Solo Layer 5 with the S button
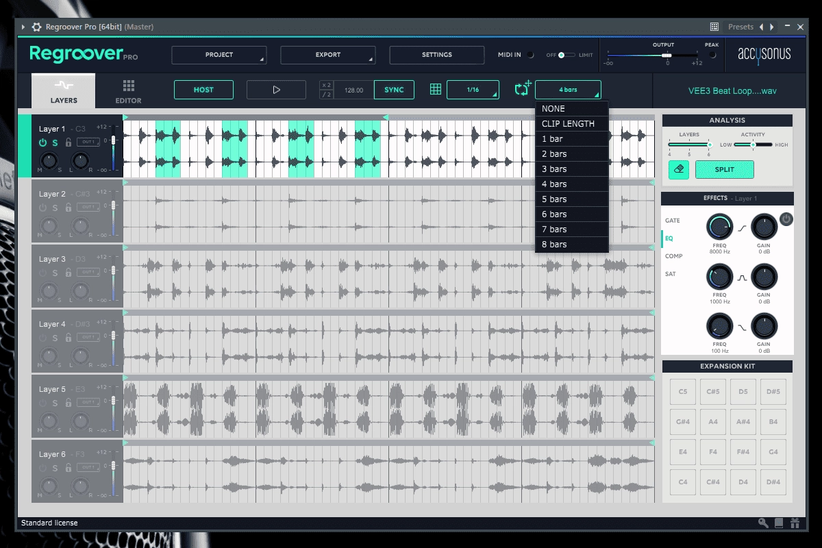The width and height of the screenshot is (822, 548). click(55, 403)
